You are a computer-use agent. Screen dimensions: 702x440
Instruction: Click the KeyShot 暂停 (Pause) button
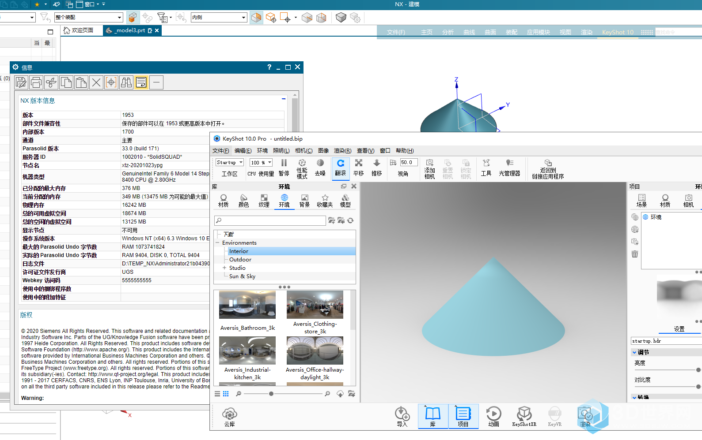click(284, 168)
